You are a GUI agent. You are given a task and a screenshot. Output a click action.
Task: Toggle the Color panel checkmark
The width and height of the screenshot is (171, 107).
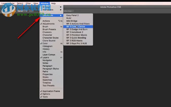pos(51,43)
